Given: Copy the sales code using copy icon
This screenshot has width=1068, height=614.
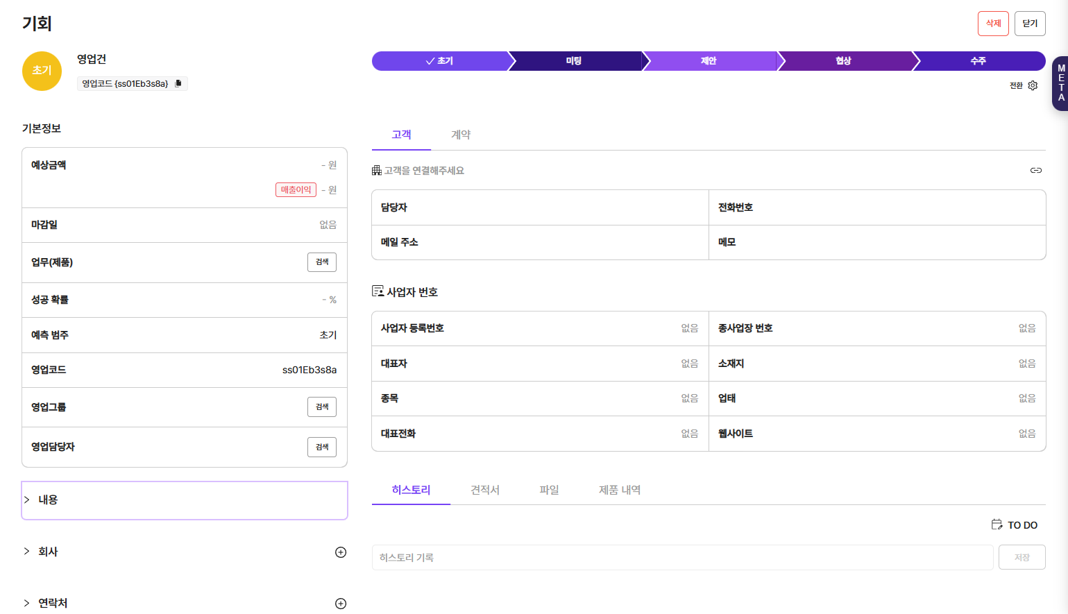Looking at the screenshot, I should pyautogui.click(x=178, y=83).
